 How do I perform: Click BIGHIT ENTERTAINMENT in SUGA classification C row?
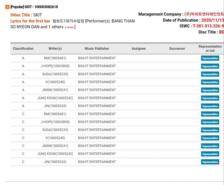(97, 130)
